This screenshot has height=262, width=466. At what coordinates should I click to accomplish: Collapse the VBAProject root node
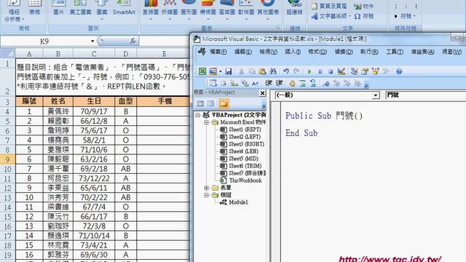point(198,115)
